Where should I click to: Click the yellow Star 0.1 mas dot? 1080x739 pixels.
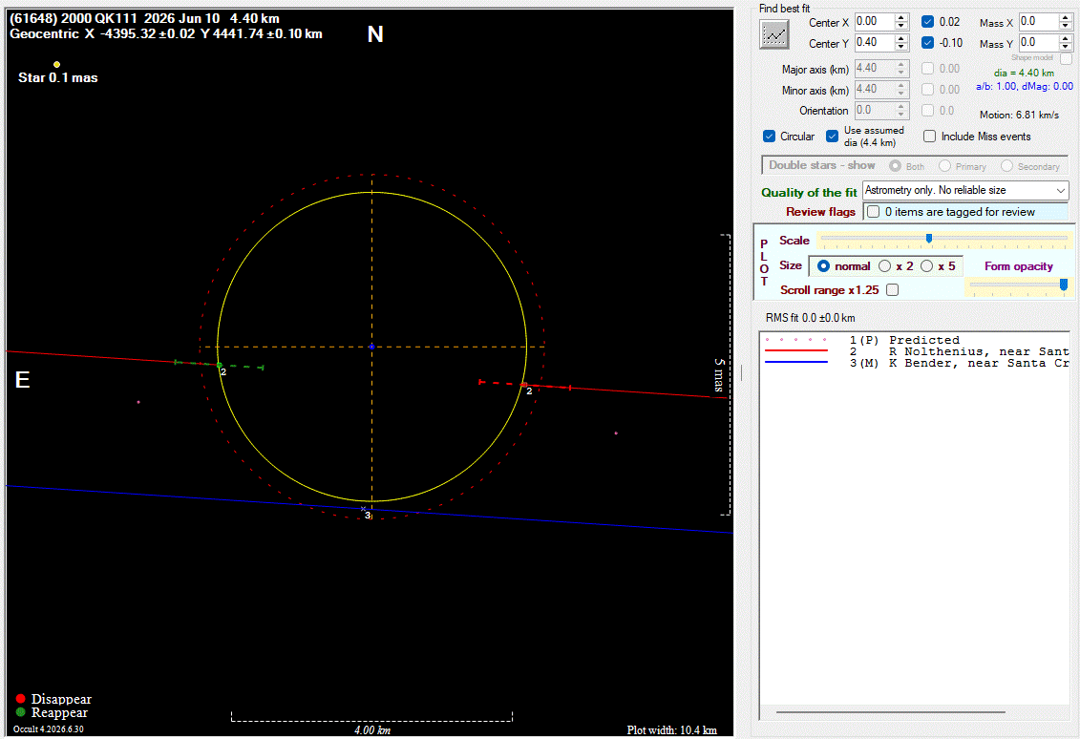point(56,65)
